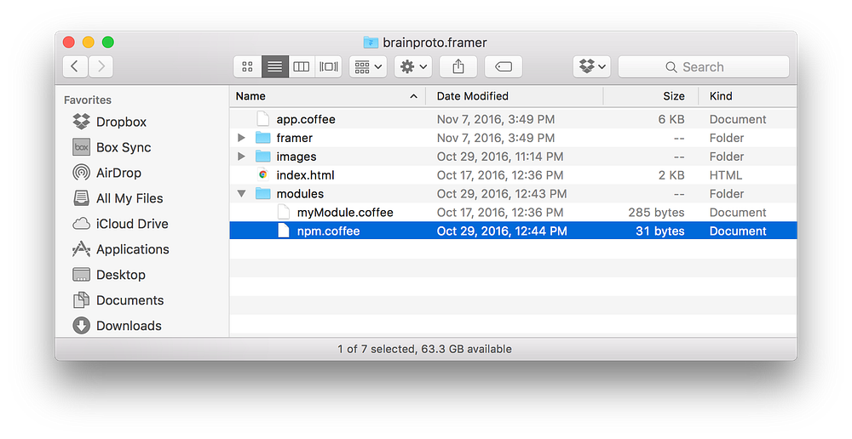Switch to Cover Flow view
This screenshot has height=439, width=852.
coord(329,66)
